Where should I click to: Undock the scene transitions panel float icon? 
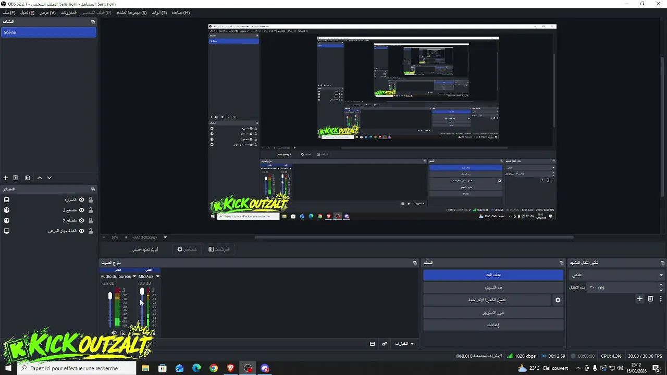click(662, 262)
